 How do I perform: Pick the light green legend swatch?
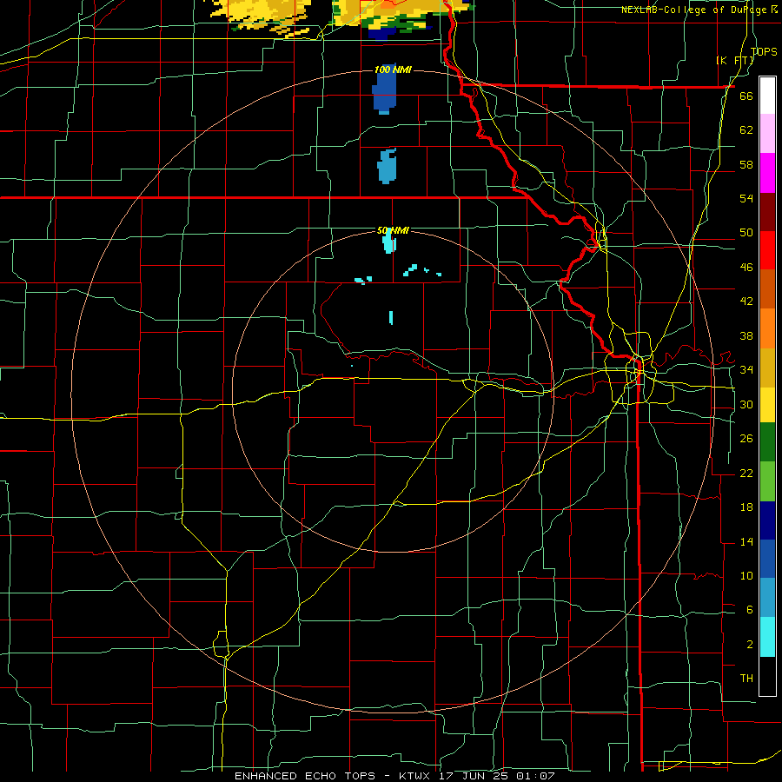point(767,481)
